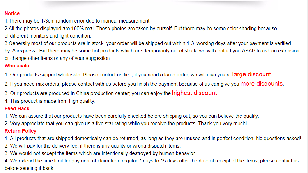Click the 'five star rating' sentence
Screen dimensions: 308x173
[126, 124]
